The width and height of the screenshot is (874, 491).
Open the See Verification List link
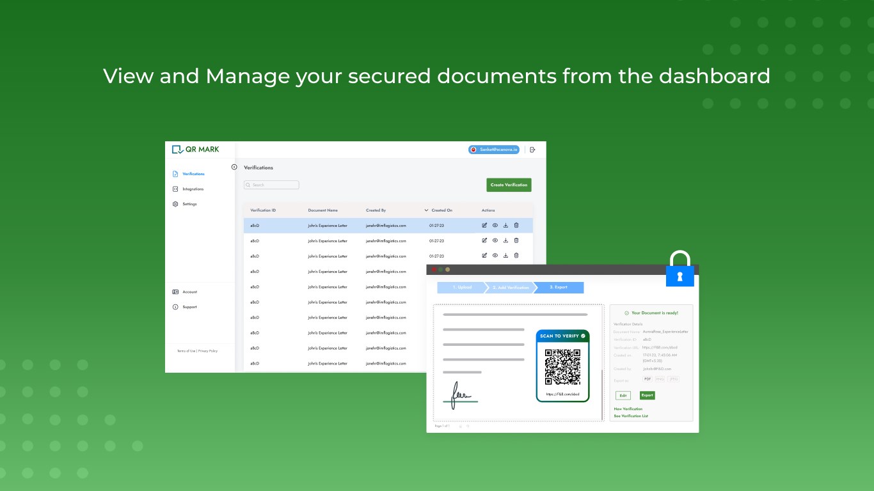pyautogui.click(x=631, y=416)
